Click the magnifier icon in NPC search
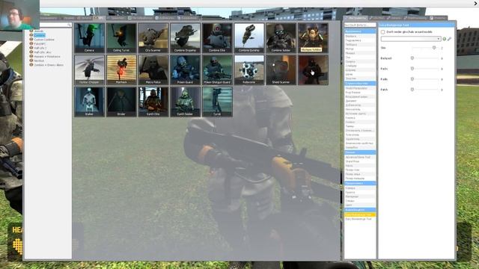This screenshot has width=479, height=269. (x=69, y=25)
